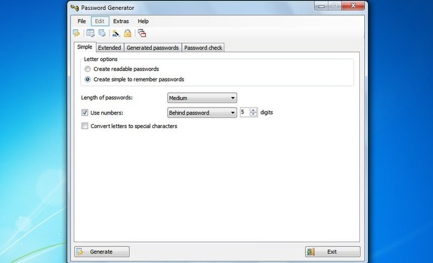Decrease the digits count with down arrow
The width and height of the screenshot is (433, 263).
253,114
